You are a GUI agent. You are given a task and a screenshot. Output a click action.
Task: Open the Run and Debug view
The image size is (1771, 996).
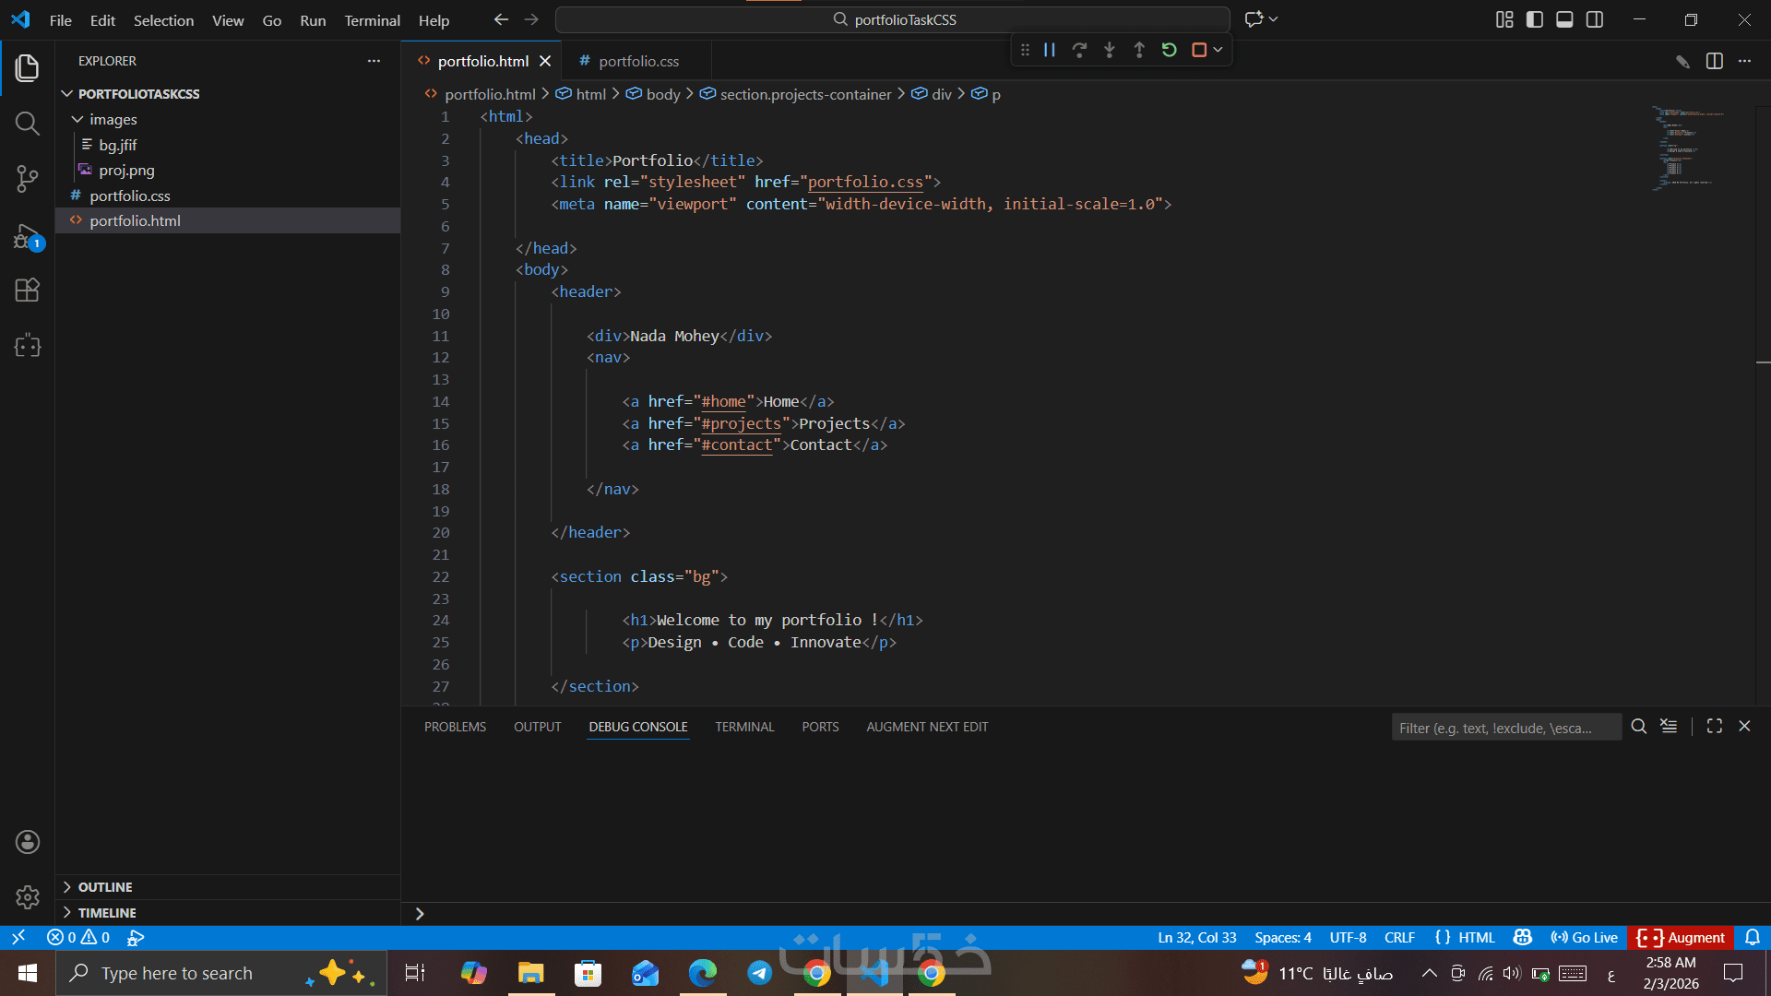coord(27,237)
